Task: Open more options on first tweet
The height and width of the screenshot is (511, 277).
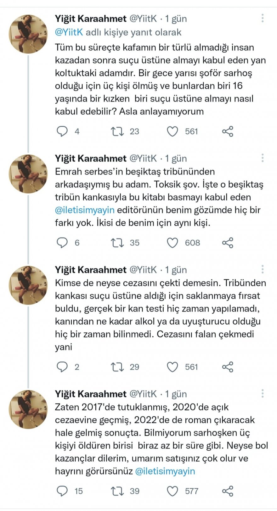Action: (x=262, y=18)
